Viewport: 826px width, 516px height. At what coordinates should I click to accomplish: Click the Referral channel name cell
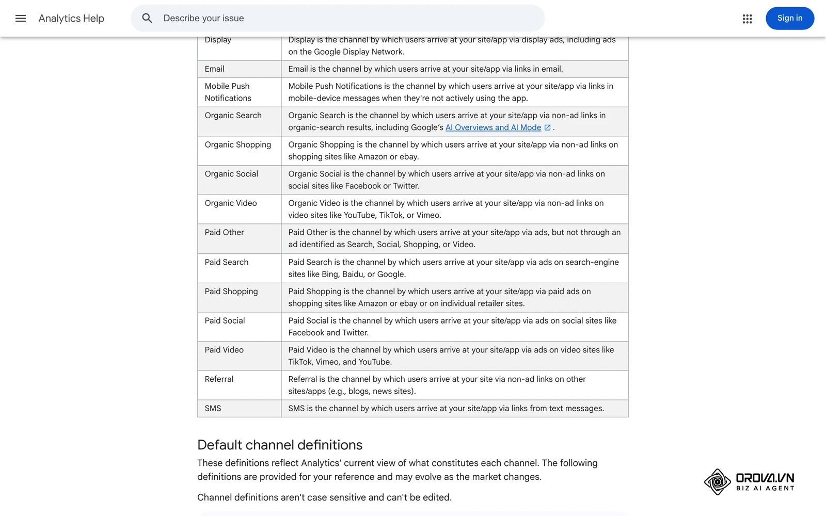[x=240, y=385]
